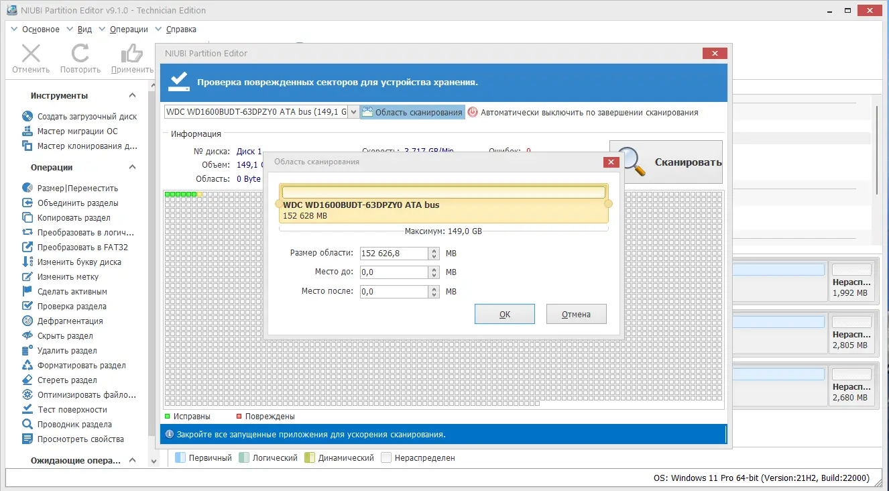Viewport: 889px width, 491px height.
Task: Click the Сделать активным flag icon
Action: (x=27, y=291)
